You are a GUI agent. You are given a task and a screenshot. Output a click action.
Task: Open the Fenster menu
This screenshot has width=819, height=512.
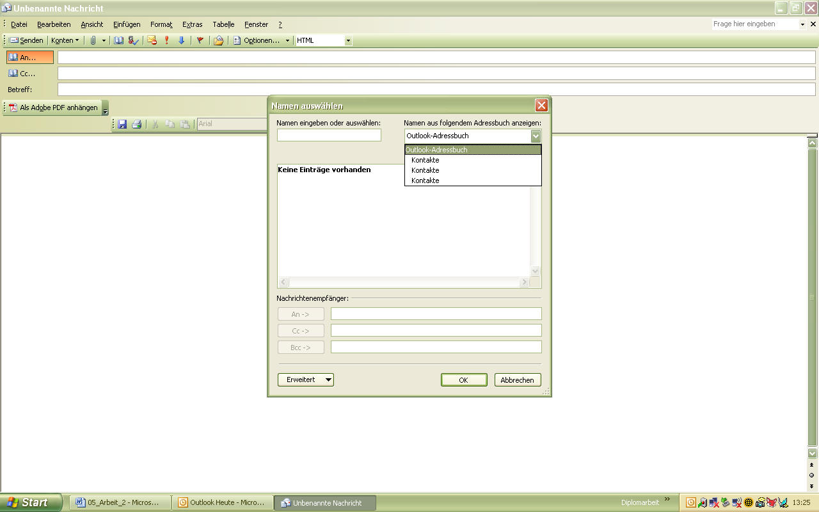[x=256, y=24]
